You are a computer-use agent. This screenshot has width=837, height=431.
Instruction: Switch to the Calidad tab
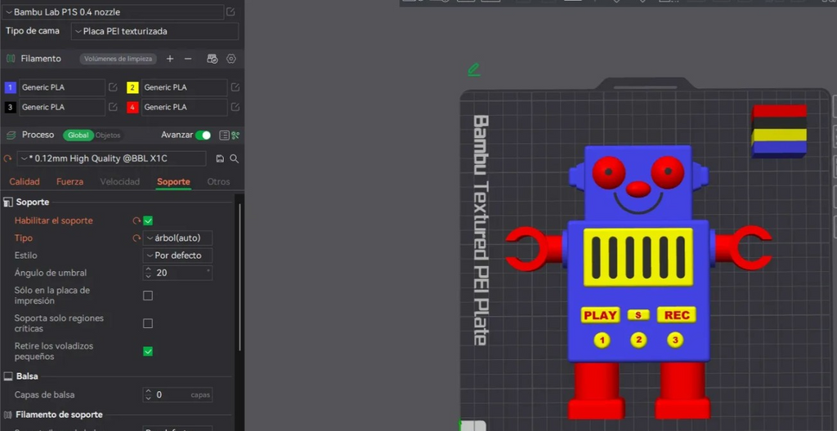pyautogui.click(x=25, y=182)
